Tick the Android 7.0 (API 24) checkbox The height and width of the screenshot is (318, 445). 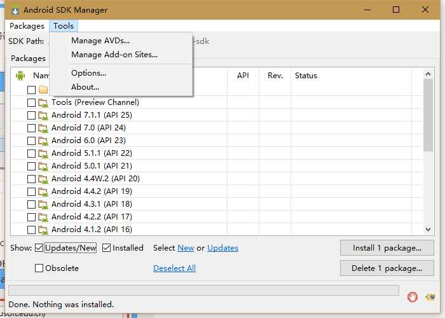[31, 128]
